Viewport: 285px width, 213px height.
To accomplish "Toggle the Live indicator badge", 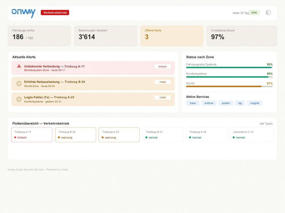I will [x=254, y=13].
